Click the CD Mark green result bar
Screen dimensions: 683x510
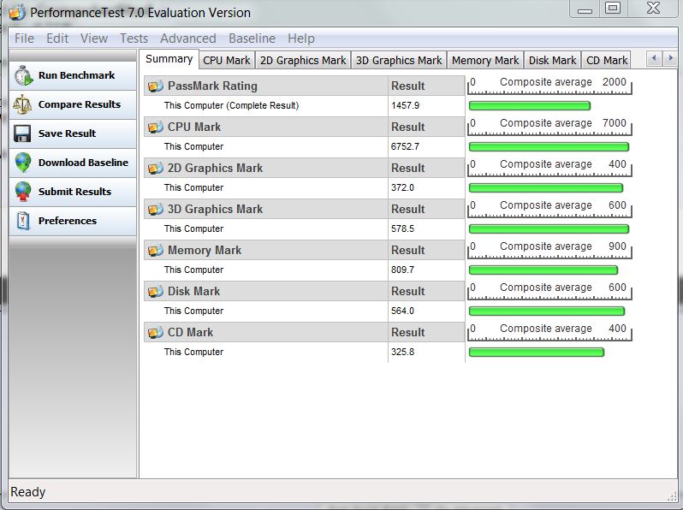point(536,353)
